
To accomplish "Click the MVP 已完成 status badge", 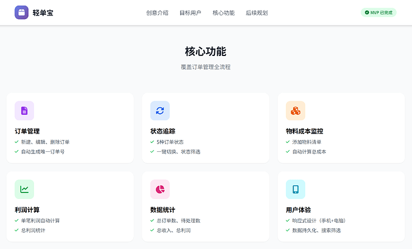I will pyautogui.click(x=379, y=13).
